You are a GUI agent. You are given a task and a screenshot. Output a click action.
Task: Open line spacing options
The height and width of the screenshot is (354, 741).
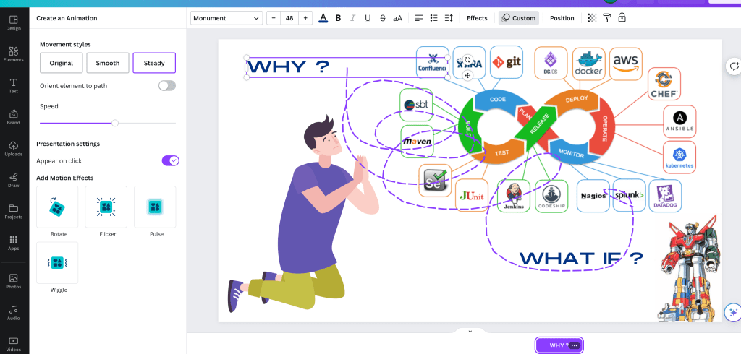(449, 18)
